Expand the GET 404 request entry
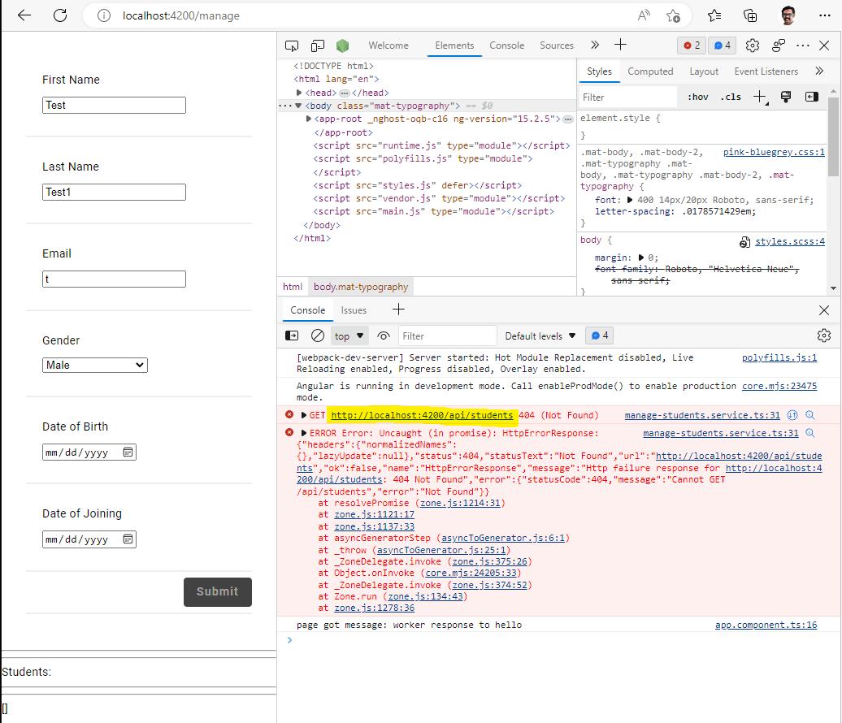Image resolution: width=842 pixels, height=723 pixels. 303,415
